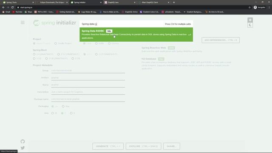The width and height of the screenshot is (272, 153).
Task: Click the site lock icon in address bar
Action: coord(18,8)
